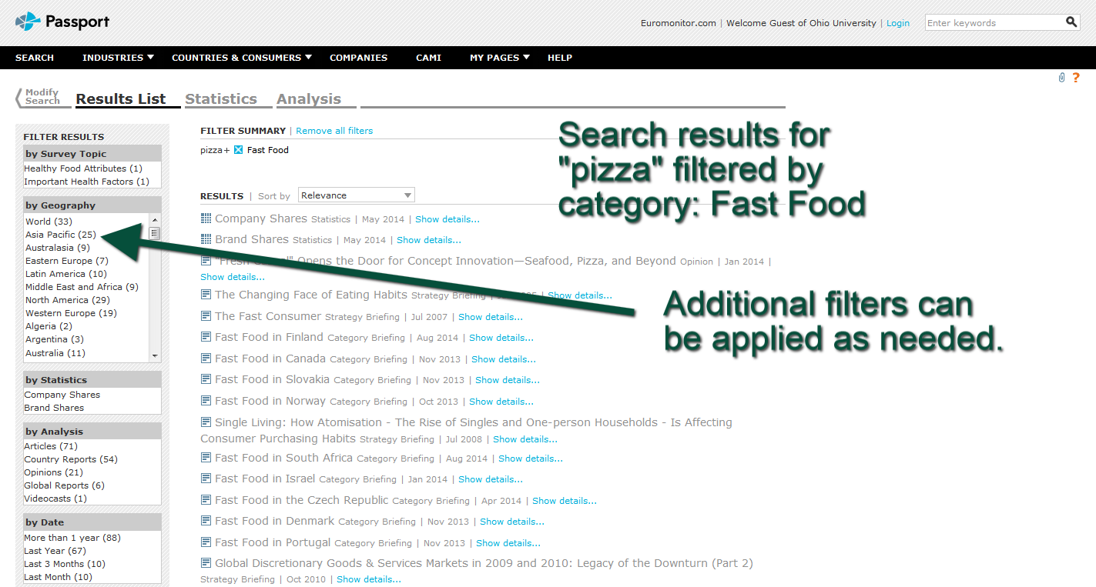Screen dimensions: 1096x587
Task: Filter date by More than 1 year (88)
Action: pyautogui.click(x=72, y=538)
